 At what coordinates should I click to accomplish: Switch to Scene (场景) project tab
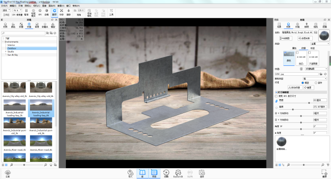coord(279,25)
